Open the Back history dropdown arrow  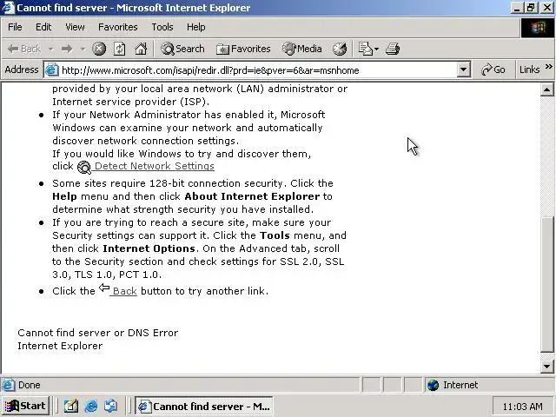pyautogui.click(x=50, y=49)
